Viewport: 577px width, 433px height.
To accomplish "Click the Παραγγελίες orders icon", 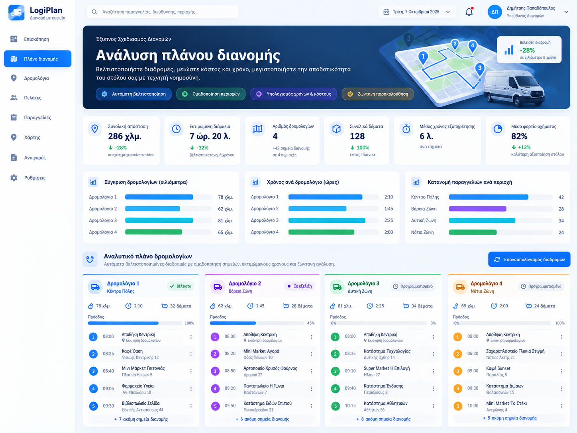I will [x=14, y=118].
